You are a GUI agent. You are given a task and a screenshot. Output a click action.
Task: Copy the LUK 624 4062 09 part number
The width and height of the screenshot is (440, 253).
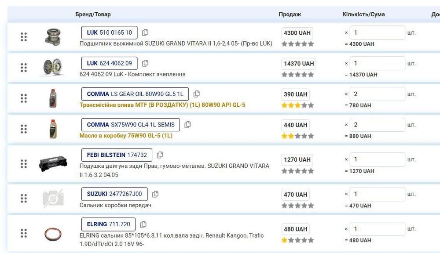[145, 63]
